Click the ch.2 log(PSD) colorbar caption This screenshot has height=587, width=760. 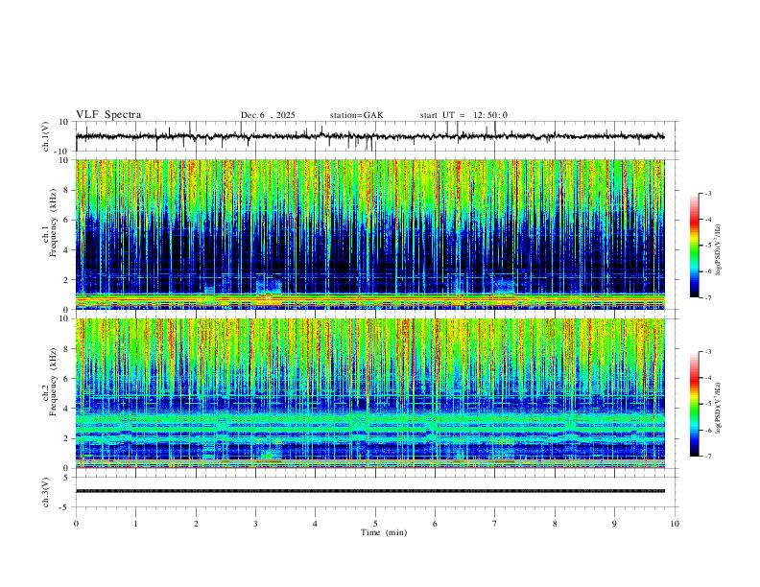(719, 408)
